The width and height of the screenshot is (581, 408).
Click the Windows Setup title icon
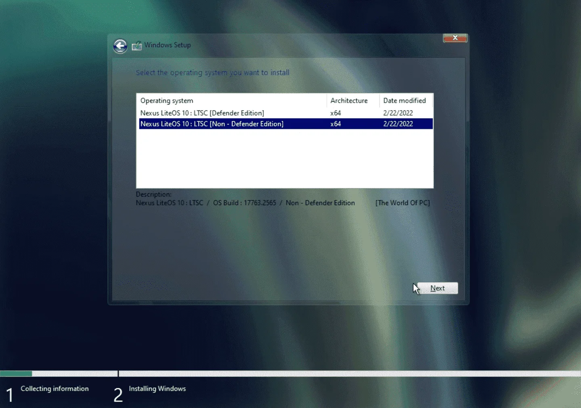point(137,46)
